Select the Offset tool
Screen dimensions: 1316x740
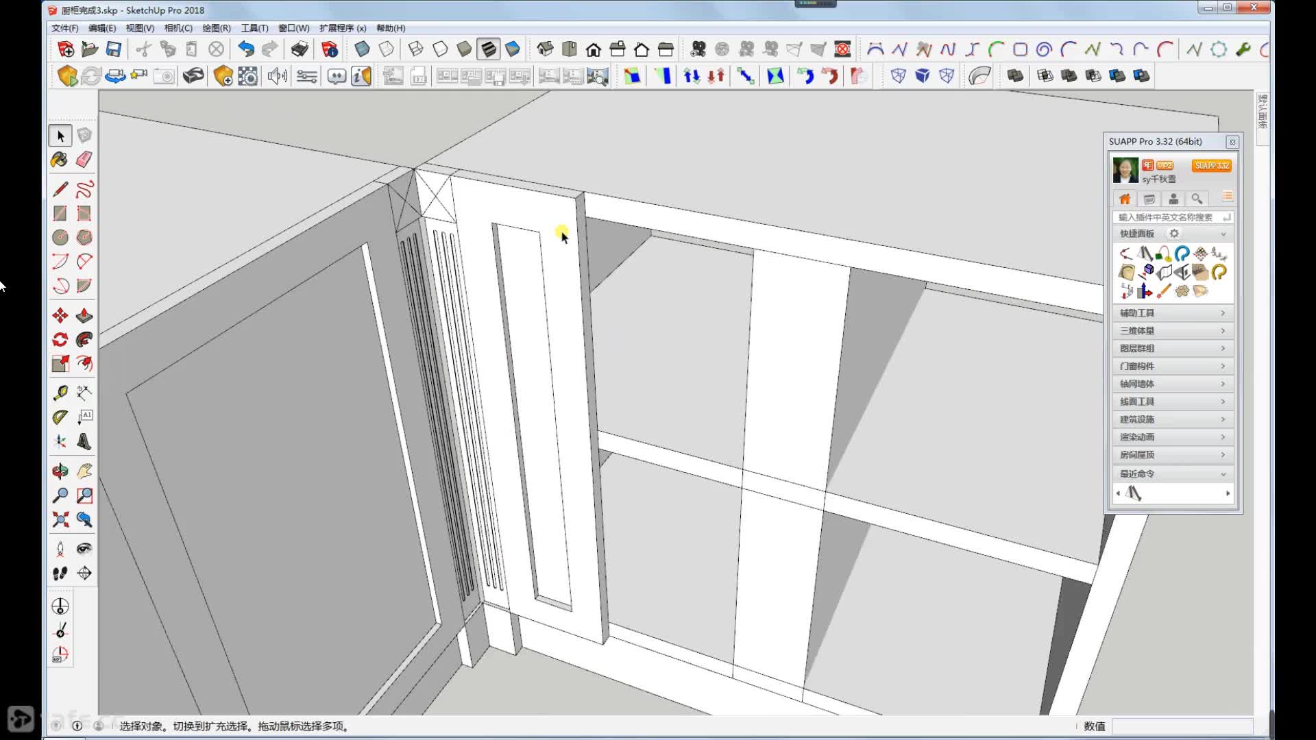tap(84, 363)
